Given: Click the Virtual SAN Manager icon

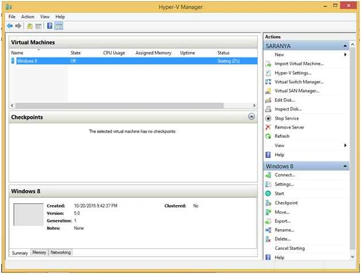Looking at the screenshot, I should pyautogui.click(x=268, y=91).
